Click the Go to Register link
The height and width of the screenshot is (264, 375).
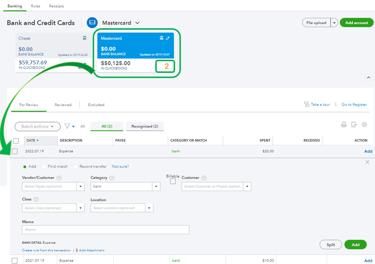(x=354, y=104)
